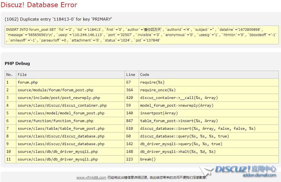Click the model_forum_post->newreply(Array) code cell
281x182 pixels.
pos(177,105)
